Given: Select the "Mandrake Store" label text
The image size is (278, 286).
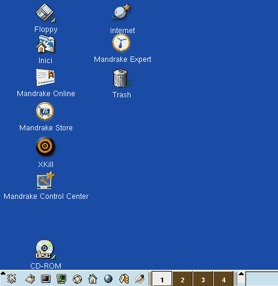Looking at the screenshot, I should click(46, 128).
